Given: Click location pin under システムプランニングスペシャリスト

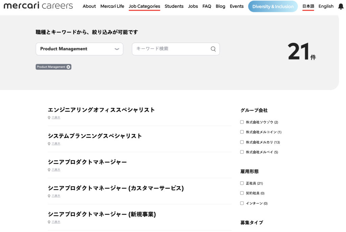Looking at the screenshot, I should coord(49,144).
